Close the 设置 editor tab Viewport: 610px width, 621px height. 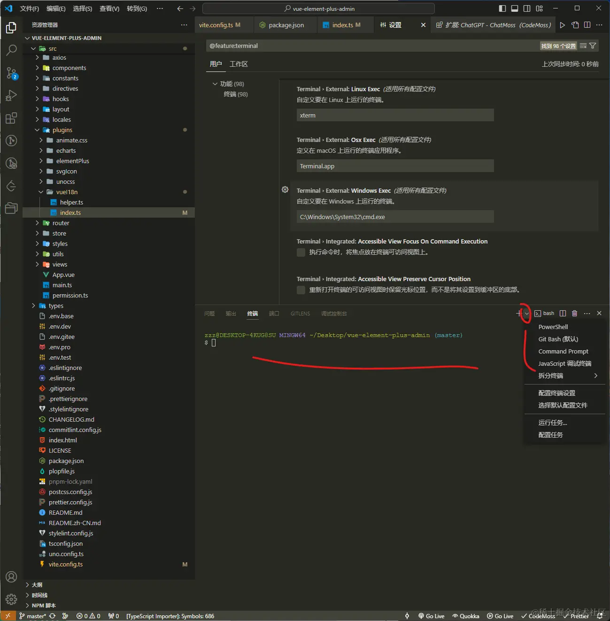click(423, 25)
